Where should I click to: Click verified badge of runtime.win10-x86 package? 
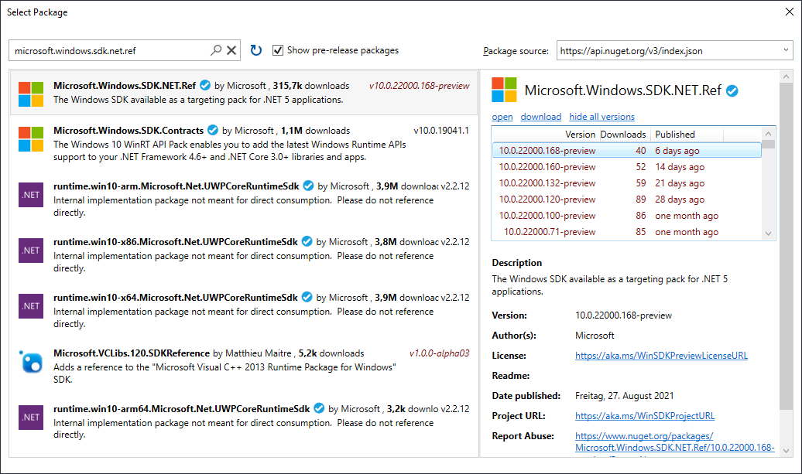click(x=307, y=241)
